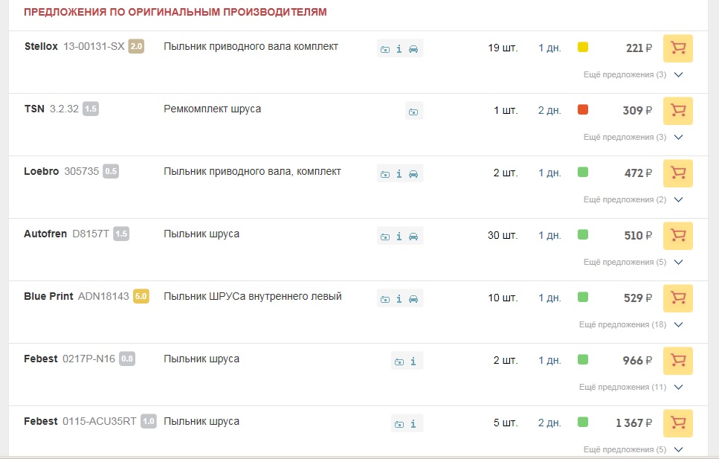Add Stellox 13-00131-SX to cart
719x459 pixels.
[x=677, y=48]
